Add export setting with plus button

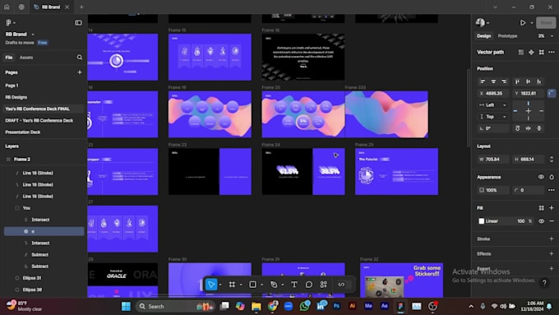tap(552, 268)
